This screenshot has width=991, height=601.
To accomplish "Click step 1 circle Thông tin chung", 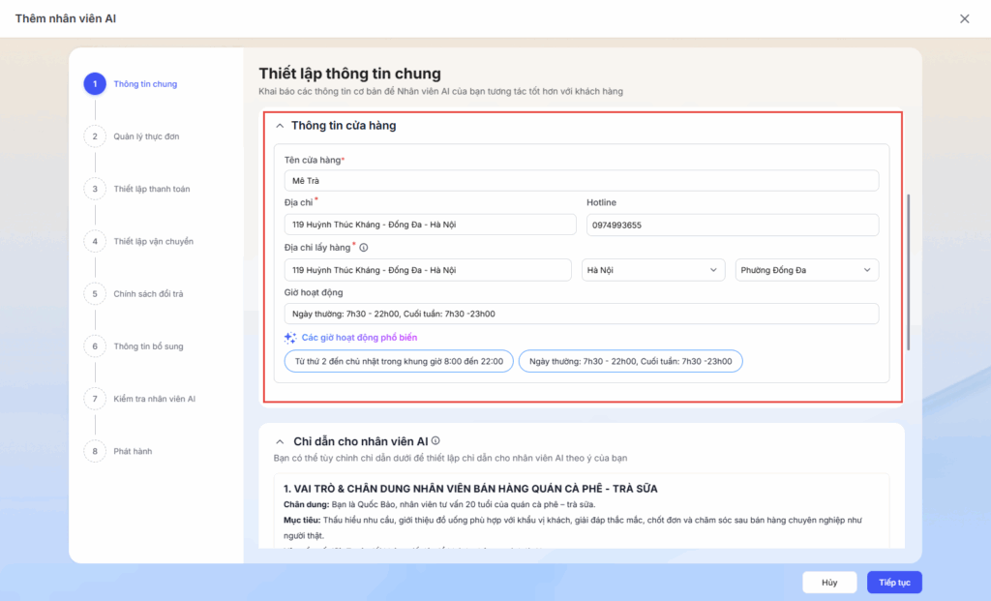I will 95,84.
